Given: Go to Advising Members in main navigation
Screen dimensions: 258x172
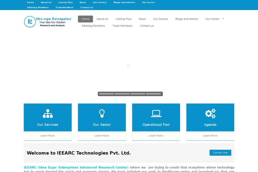Looking at the screenshot, I should [93, 26].
